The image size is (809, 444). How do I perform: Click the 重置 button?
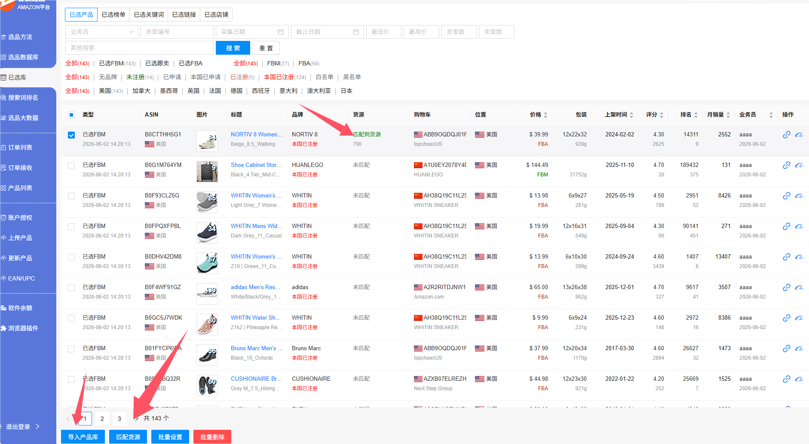[266, 48]
